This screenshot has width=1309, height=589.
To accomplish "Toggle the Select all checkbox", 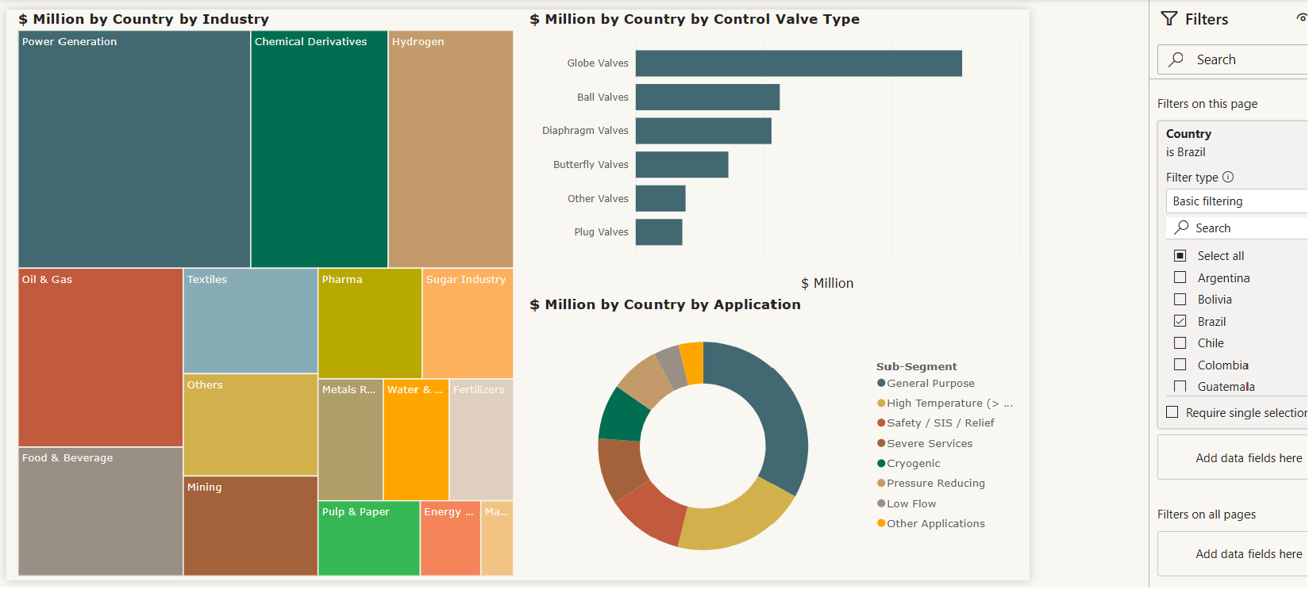I will (1180, 256).
